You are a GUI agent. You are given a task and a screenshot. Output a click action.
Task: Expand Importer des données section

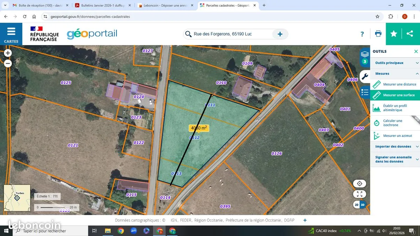point(395,146)
